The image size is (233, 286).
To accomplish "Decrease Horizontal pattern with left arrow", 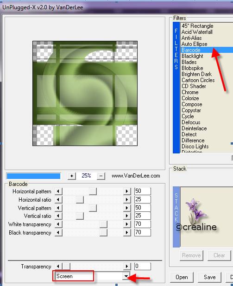I will point(58,191).
